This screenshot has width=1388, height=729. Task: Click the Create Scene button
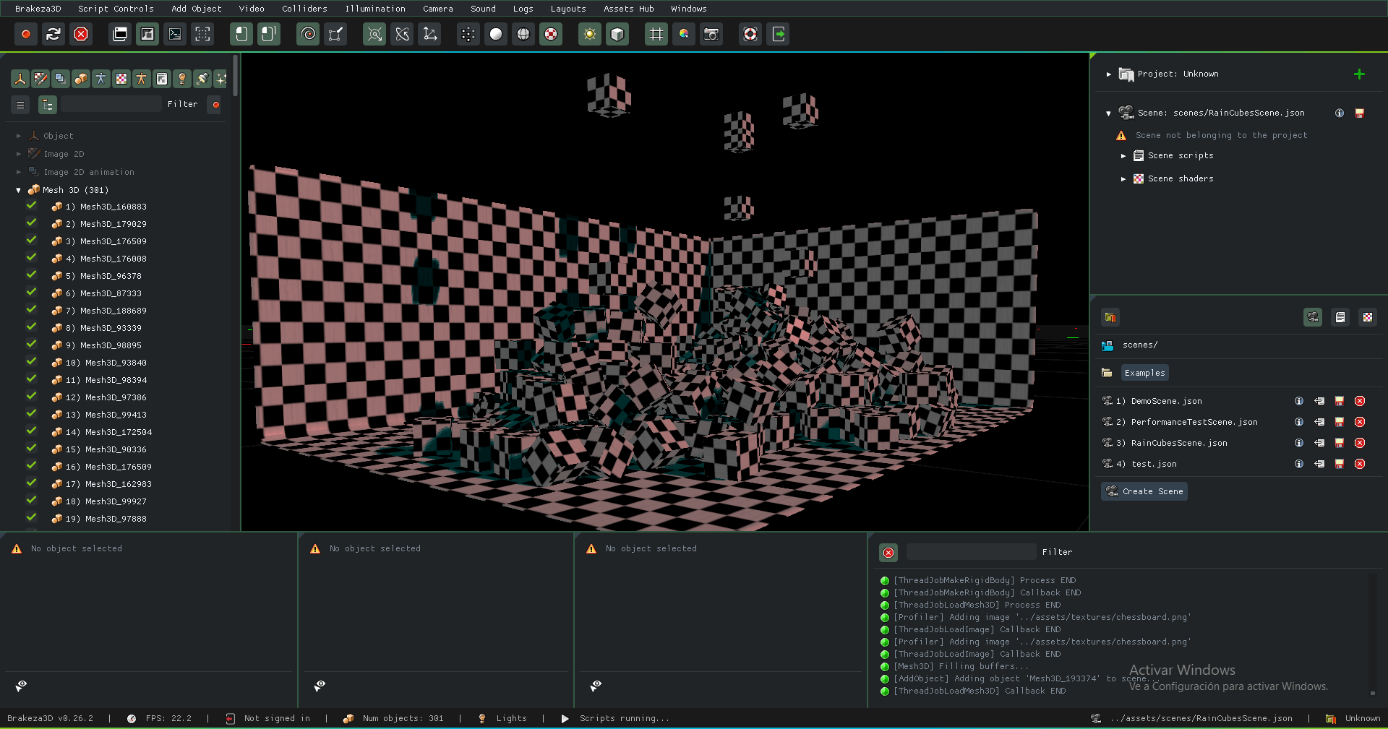click(1144, 491)
